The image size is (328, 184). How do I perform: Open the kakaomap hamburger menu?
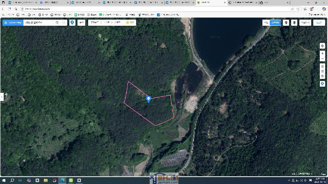point(6,23)
